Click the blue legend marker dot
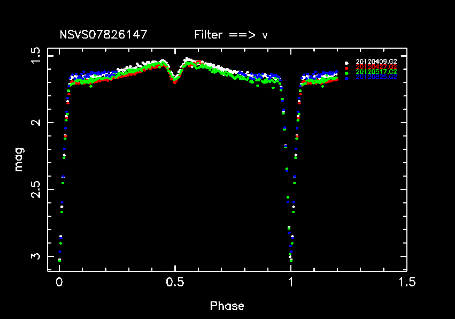Image resolution: width=455 pixels, height=319 pixels. 346,78
